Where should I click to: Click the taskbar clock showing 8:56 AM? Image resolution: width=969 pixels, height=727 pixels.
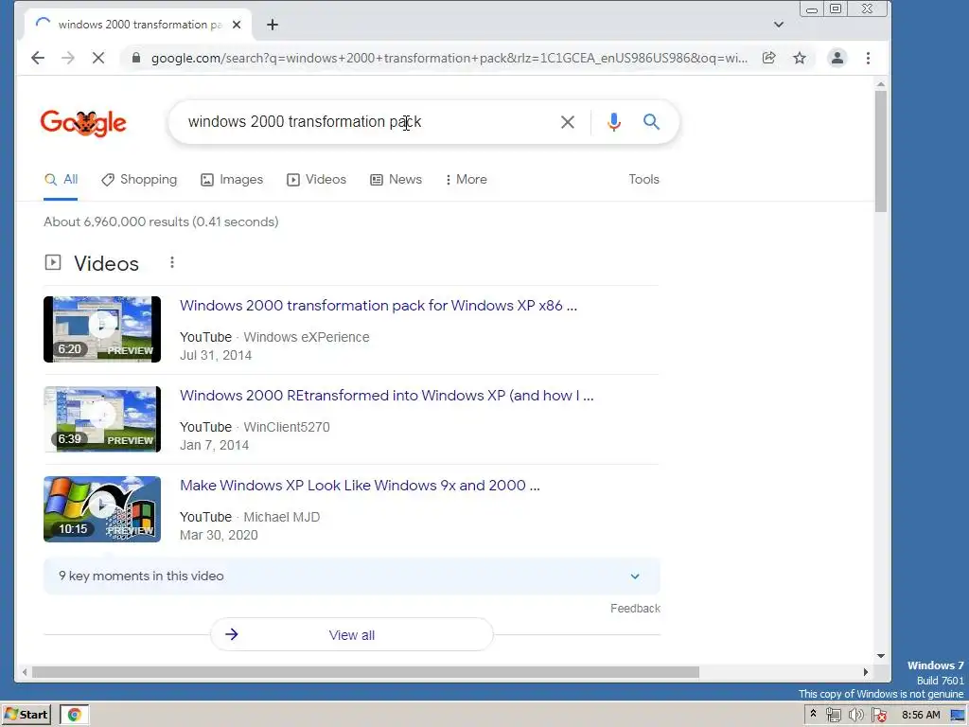pos(920,716)
